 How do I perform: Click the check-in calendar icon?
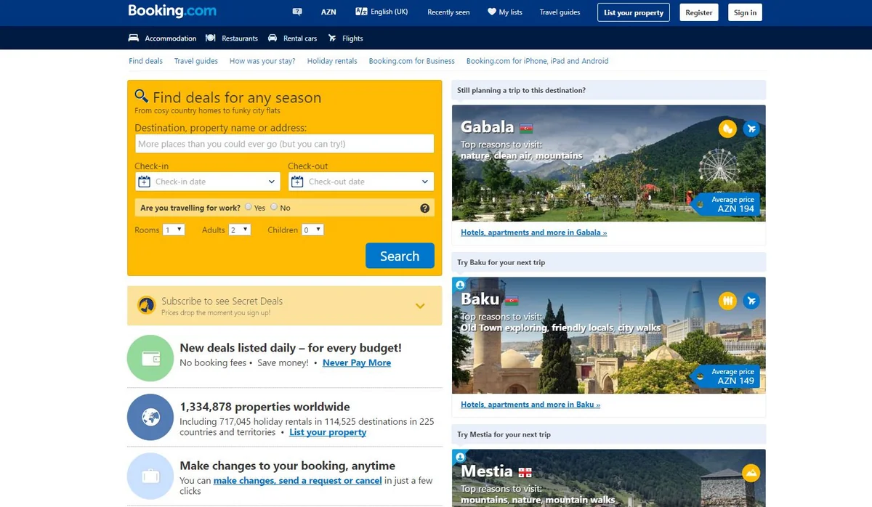[144, 182]
